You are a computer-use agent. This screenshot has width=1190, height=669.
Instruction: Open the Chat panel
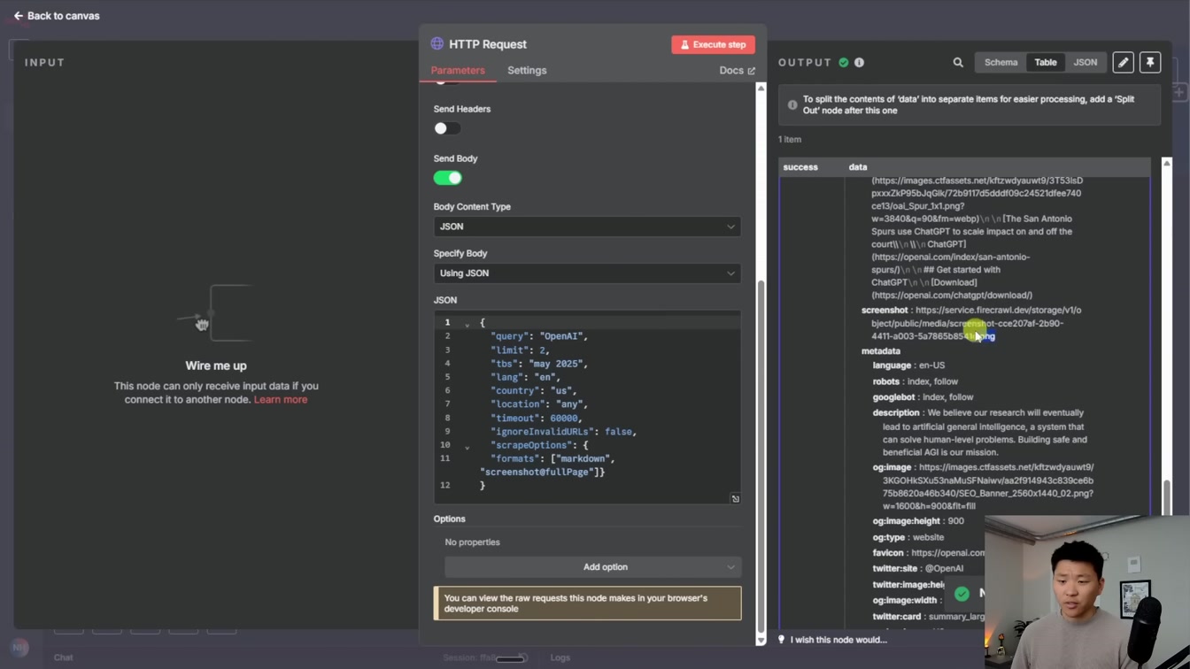pos(64,658)
